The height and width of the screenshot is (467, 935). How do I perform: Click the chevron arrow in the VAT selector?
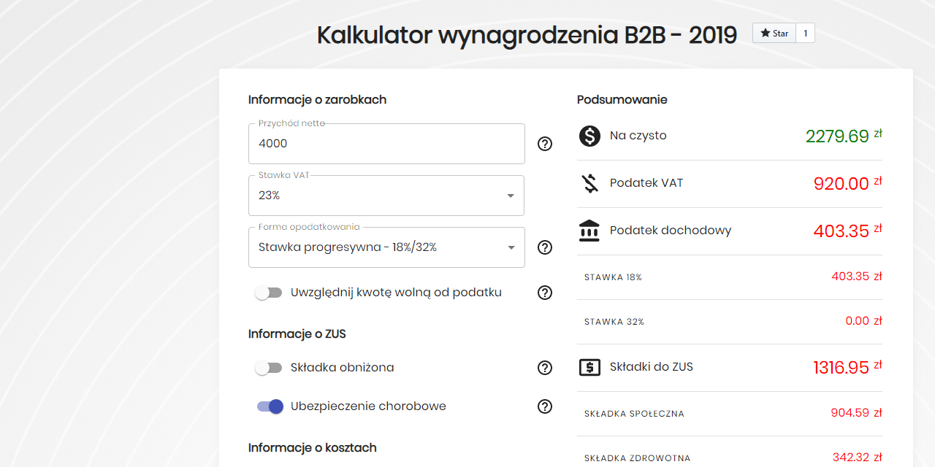[x=510, y=196]
